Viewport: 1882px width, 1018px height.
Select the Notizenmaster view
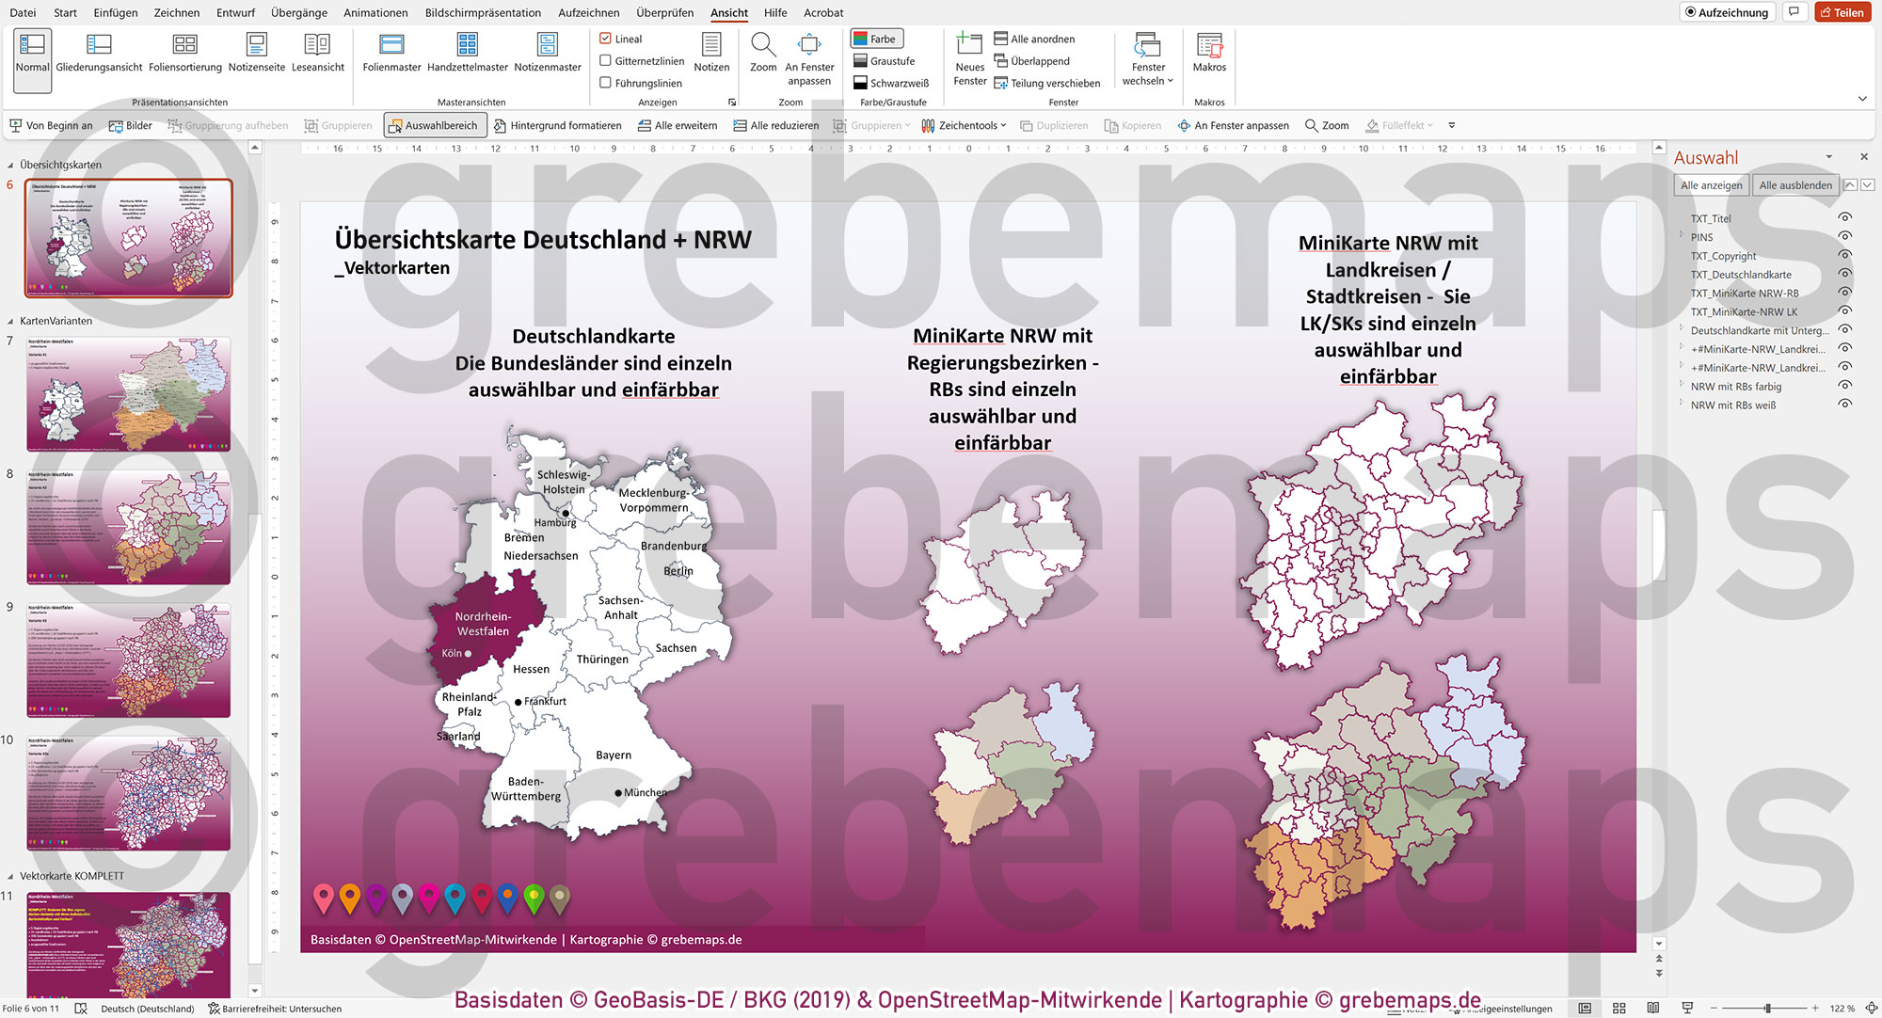(549, 56)
